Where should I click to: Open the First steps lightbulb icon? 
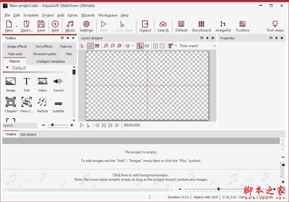click(x=275, y=26)
